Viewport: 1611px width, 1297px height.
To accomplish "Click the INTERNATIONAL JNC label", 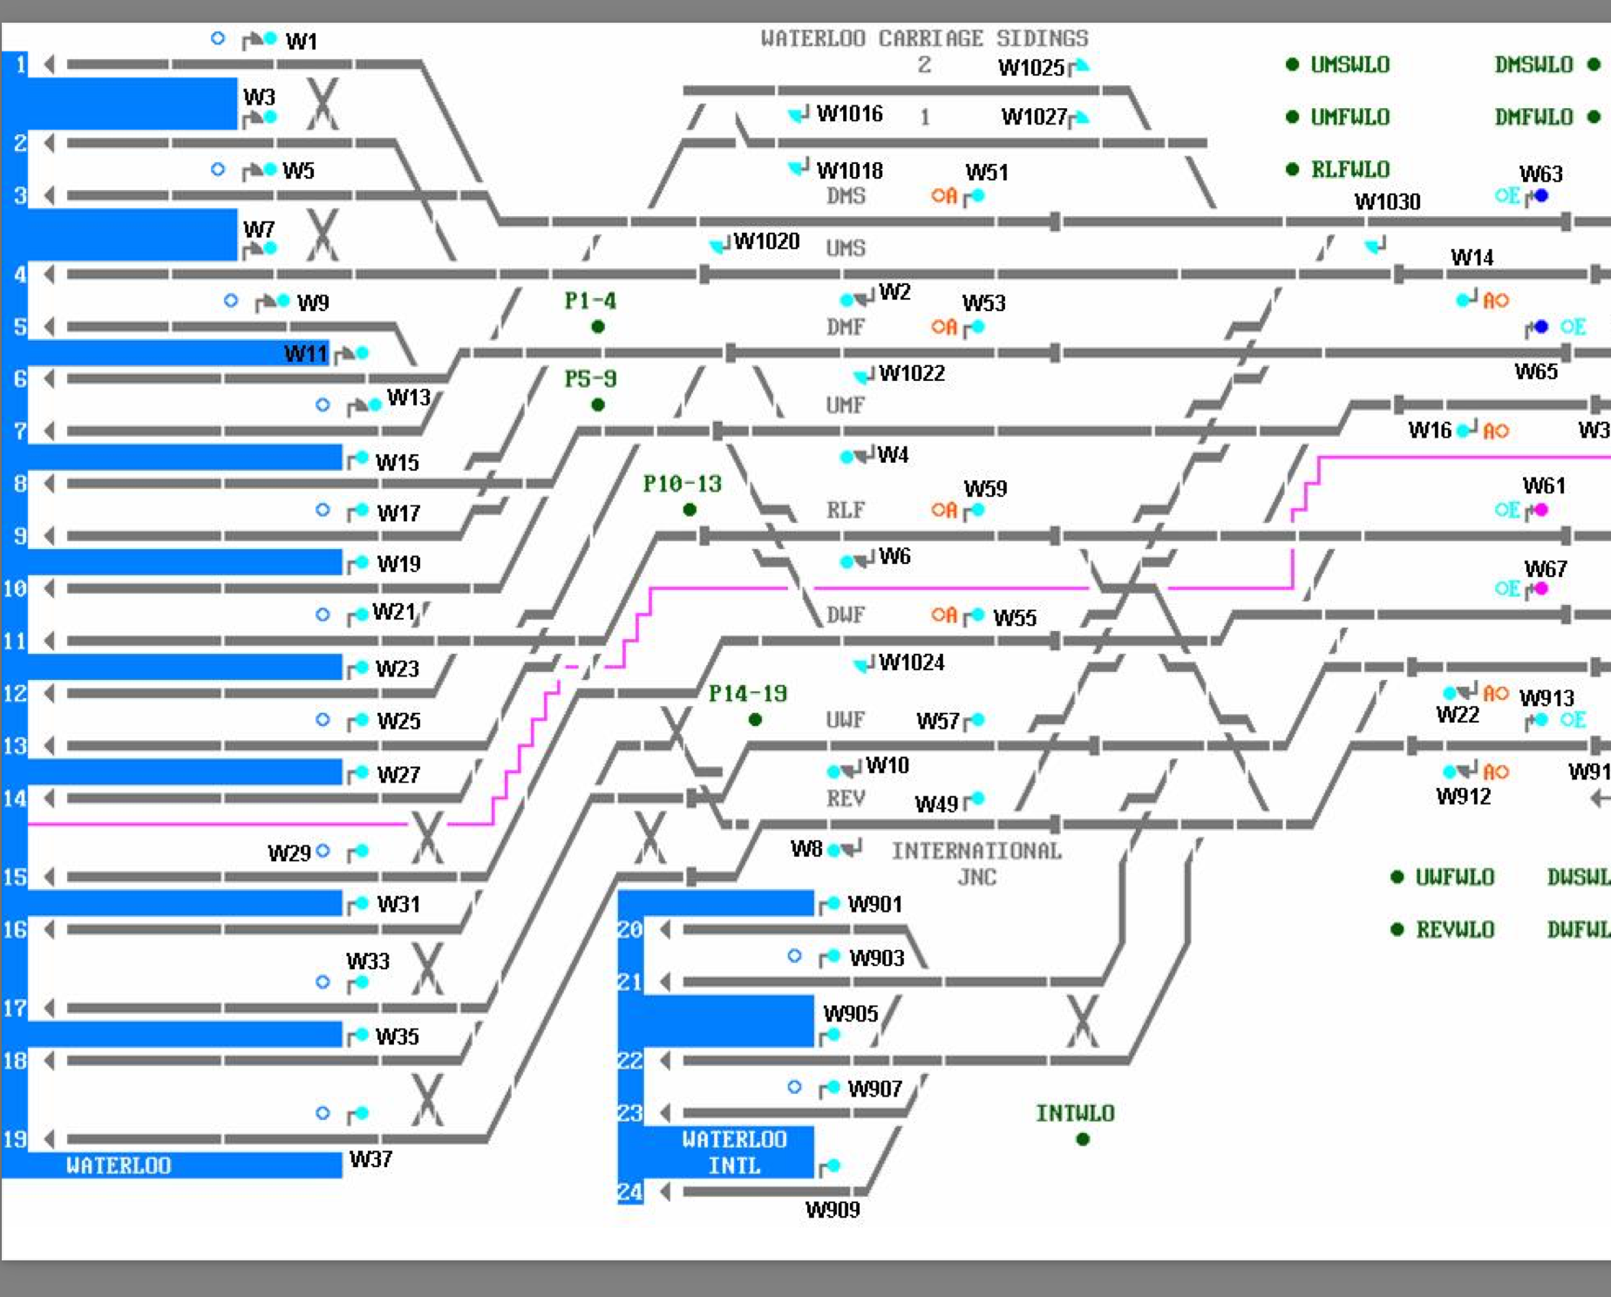I will tap(976, 864).
